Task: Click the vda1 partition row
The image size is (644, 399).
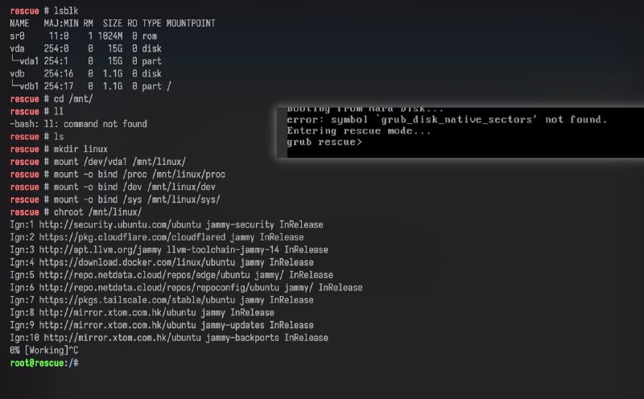Action: click(x=86, y=61)
